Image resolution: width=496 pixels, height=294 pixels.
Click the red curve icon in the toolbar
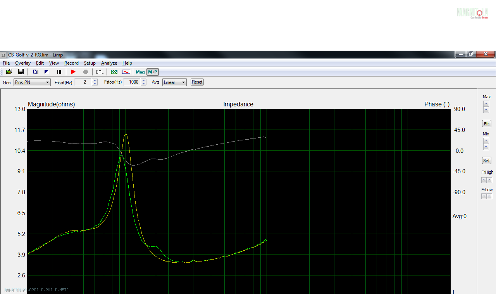click(126, 72)
